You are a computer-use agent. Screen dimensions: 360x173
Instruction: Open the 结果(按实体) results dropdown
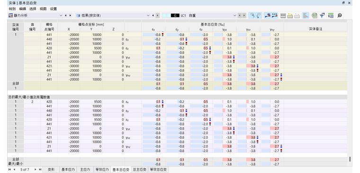[113, 16]
